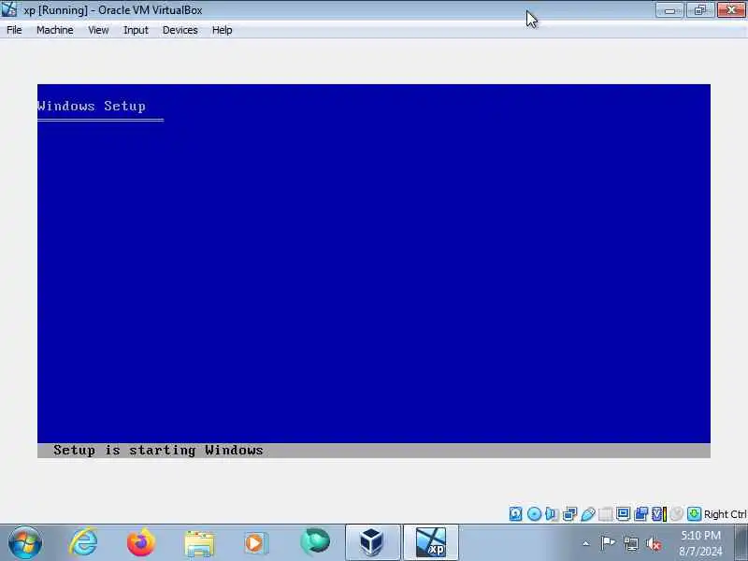Click the green round app taskbar icon
Screen dimensions: 748x561
pyautogui.click(x=315, y=541)
